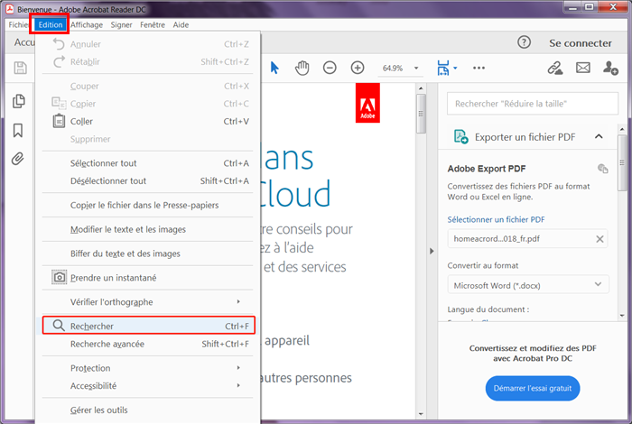
Task: Click the document scrollbar up arrow
Action: pos(422,88)
